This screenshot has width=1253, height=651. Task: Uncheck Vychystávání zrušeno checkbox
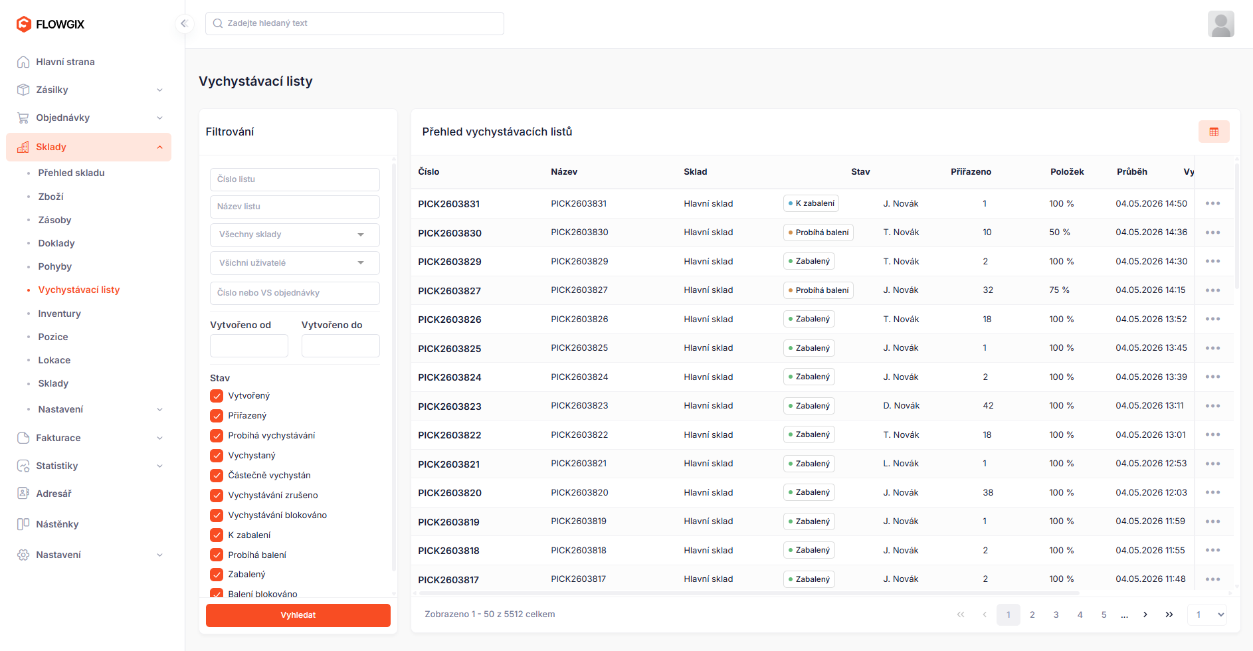217,496
